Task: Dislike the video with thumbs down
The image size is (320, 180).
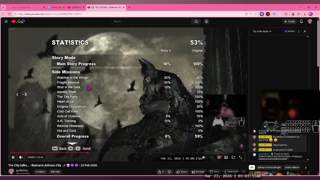Action: pos(169,172)
